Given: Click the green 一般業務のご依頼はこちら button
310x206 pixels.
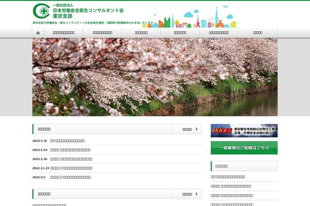Looking at the screenshot, I should point(244,148).
